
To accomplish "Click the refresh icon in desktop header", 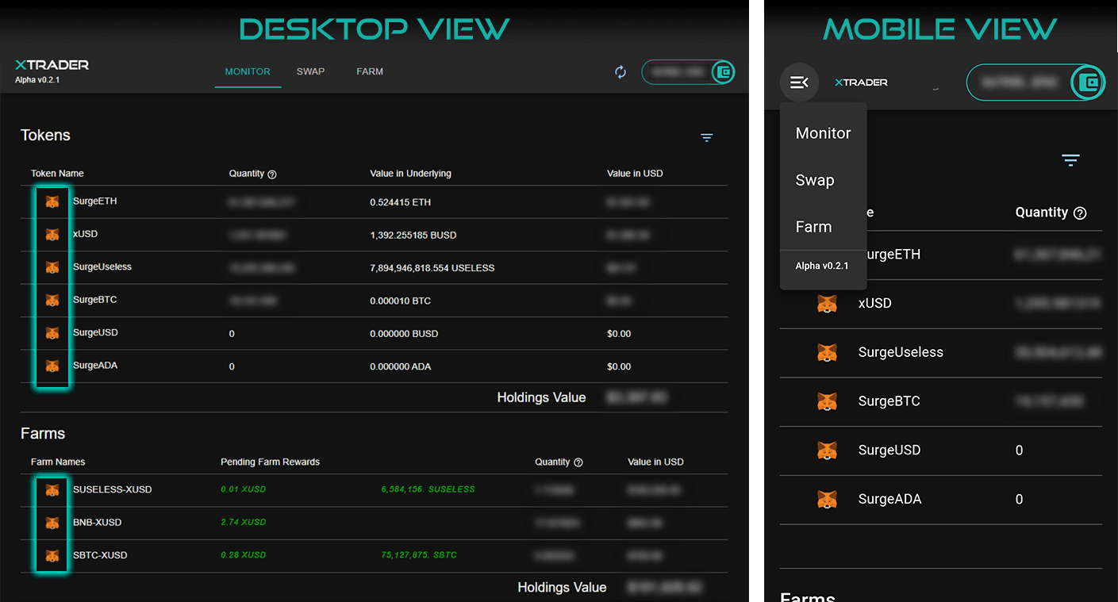I will 620,72.
